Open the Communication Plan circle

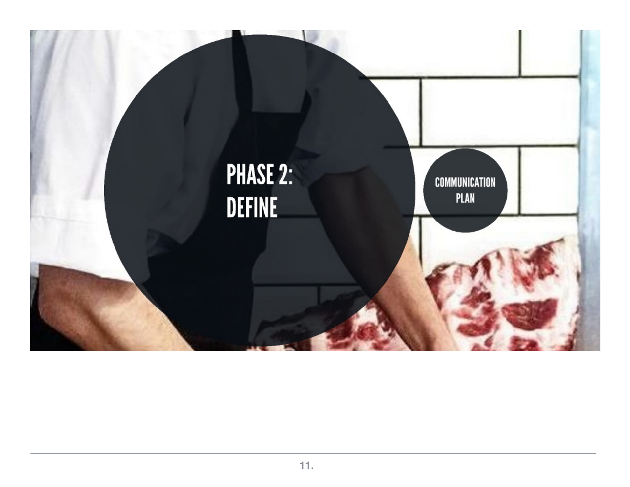coord(465,190)
